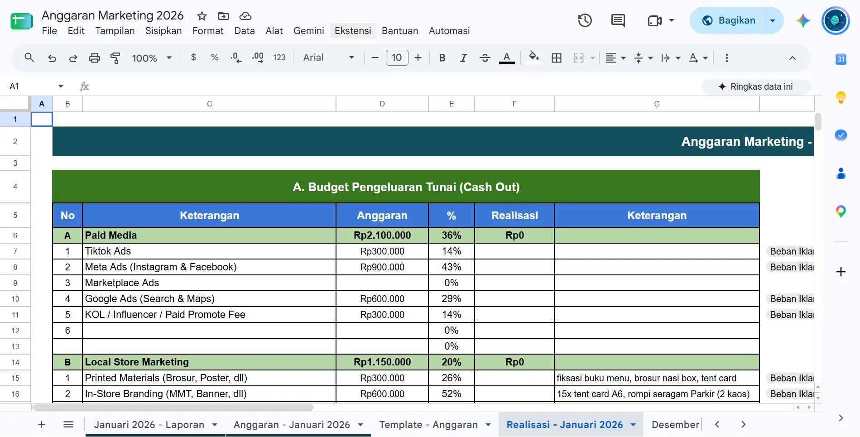
Task: Format cells as currency
Action: tap(194, 58)
